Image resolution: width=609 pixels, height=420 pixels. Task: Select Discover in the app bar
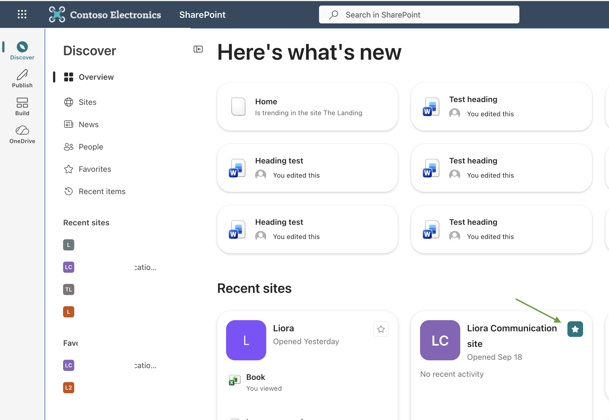pos(22,50)
